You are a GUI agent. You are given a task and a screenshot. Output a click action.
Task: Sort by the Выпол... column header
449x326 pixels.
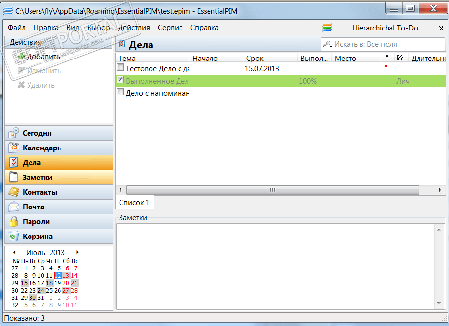[x=314, y=58]
